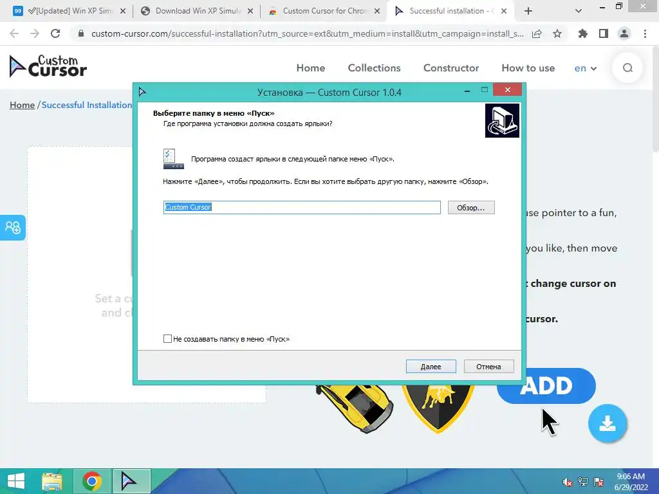Screen dimensions: 659x494
Task: Click the Action Center flag tray icon
Action: click(599, 482)
